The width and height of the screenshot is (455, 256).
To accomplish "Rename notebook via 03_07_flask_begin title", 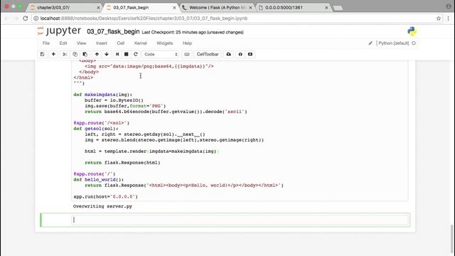I will 113,31.
